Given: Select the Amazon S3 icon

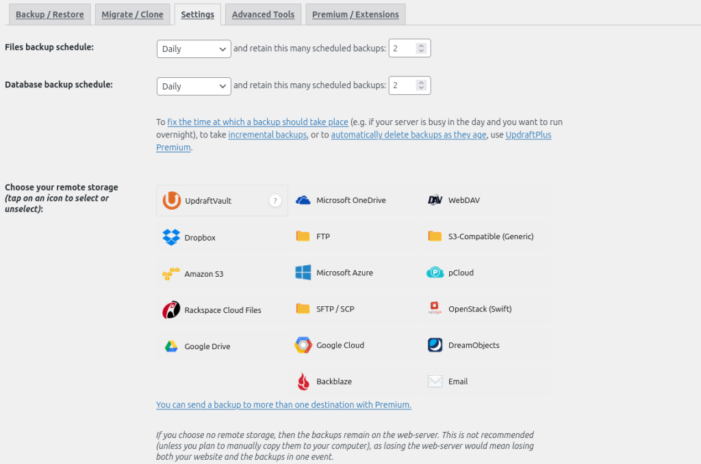Looking at the screenshot, I should click(x=171, y=274).
